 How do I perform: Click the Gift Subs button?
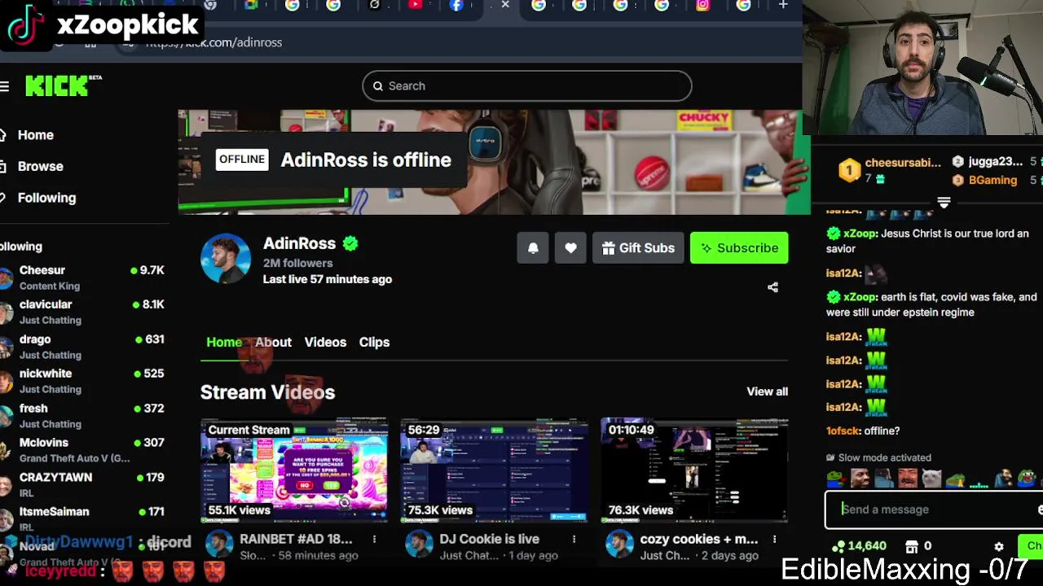tap(638, 248)
